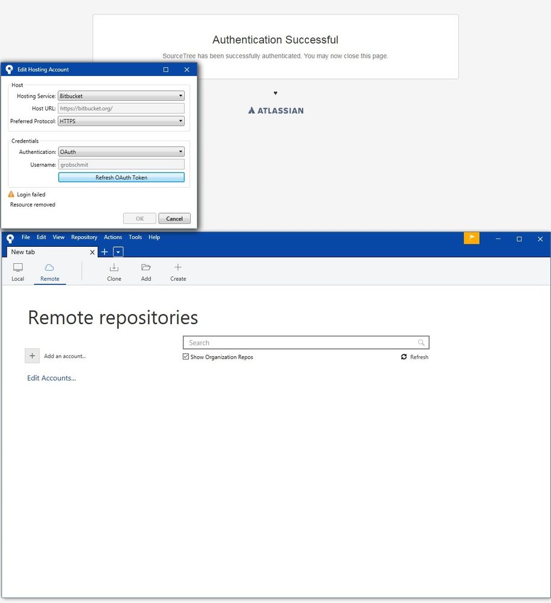Viewport: 551px width, 603px height.
Task: Click the SourceTree logo in Edit Hosting Account dialog
Action: tap(9, 69)
